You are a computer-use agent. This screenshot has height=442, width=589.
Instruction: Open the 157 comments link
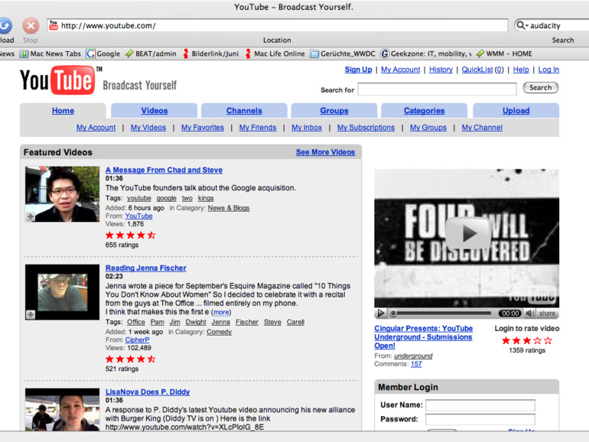416,364
